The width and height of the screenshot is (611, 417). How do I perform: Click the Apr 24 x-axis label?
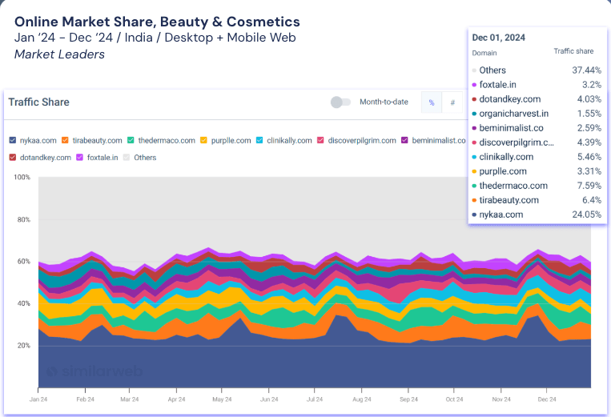176,399
